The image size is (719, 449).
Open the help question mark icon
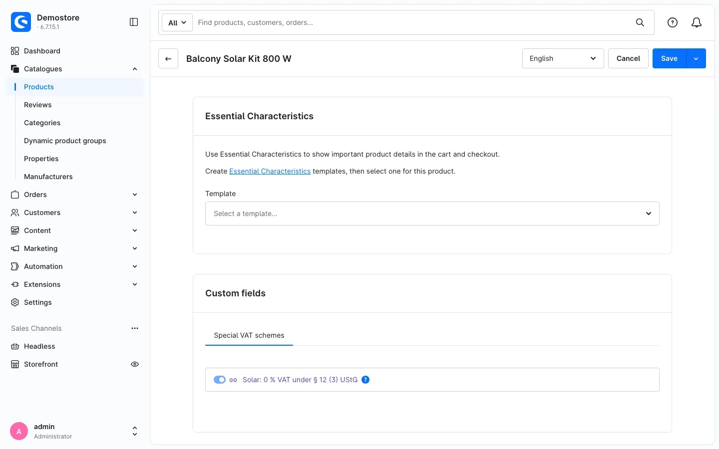click(x=673, y=22)
